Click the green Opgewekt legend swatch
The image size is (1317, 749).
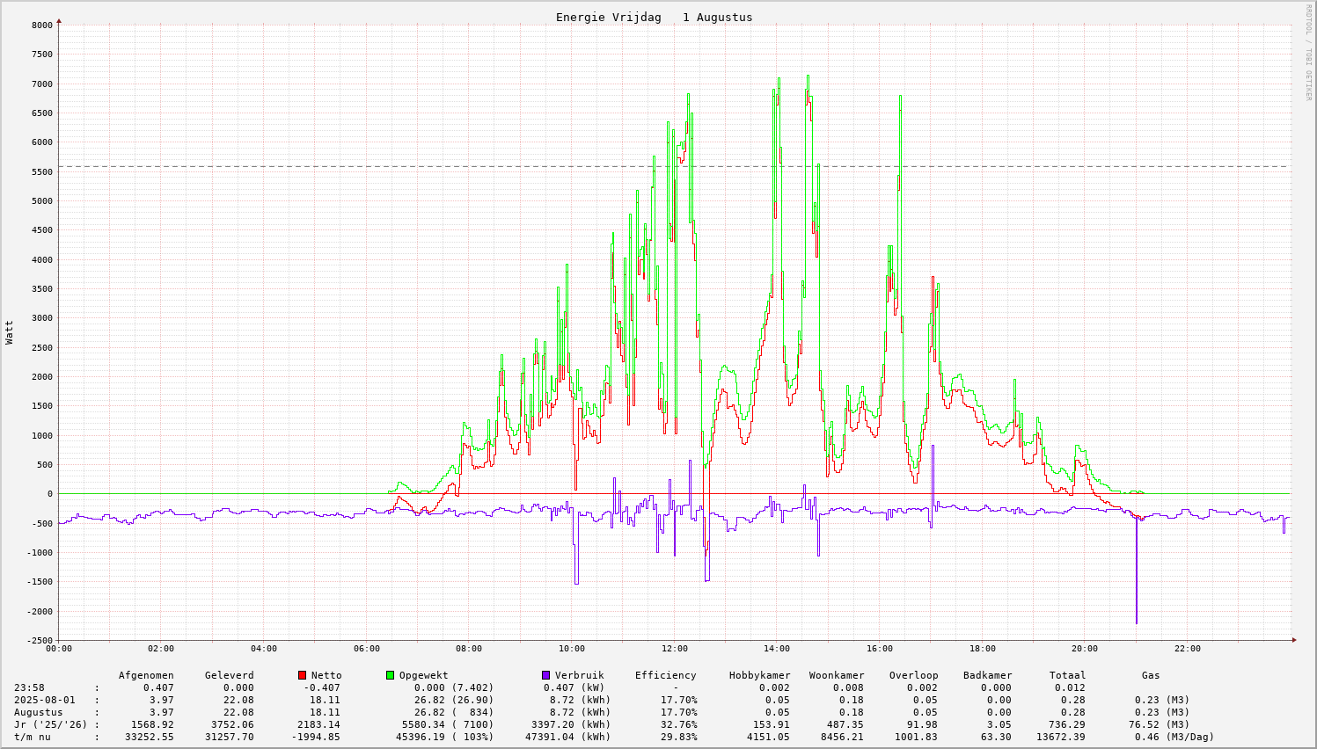(x=390, y=675)
